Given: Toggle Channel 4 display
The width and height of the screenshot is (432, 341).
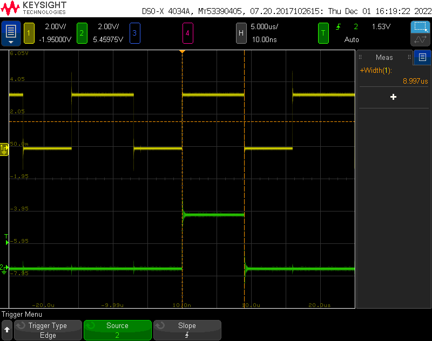Looking at the screenshot, I should 188,33.
